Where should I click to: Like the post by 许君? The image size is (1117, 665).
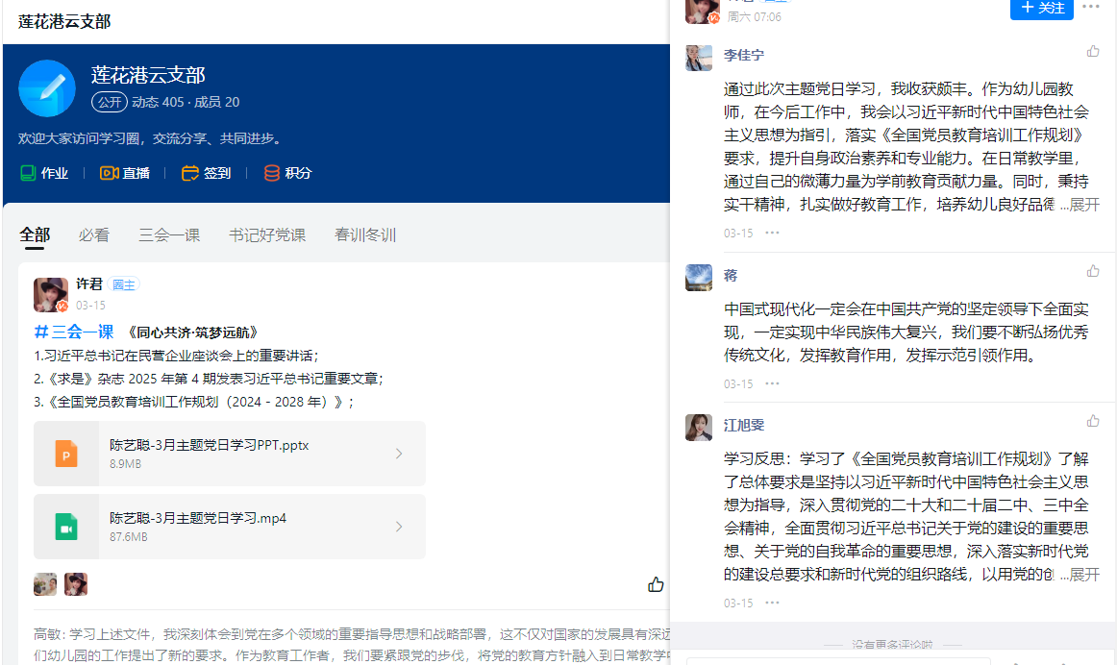tap(656, 584)
